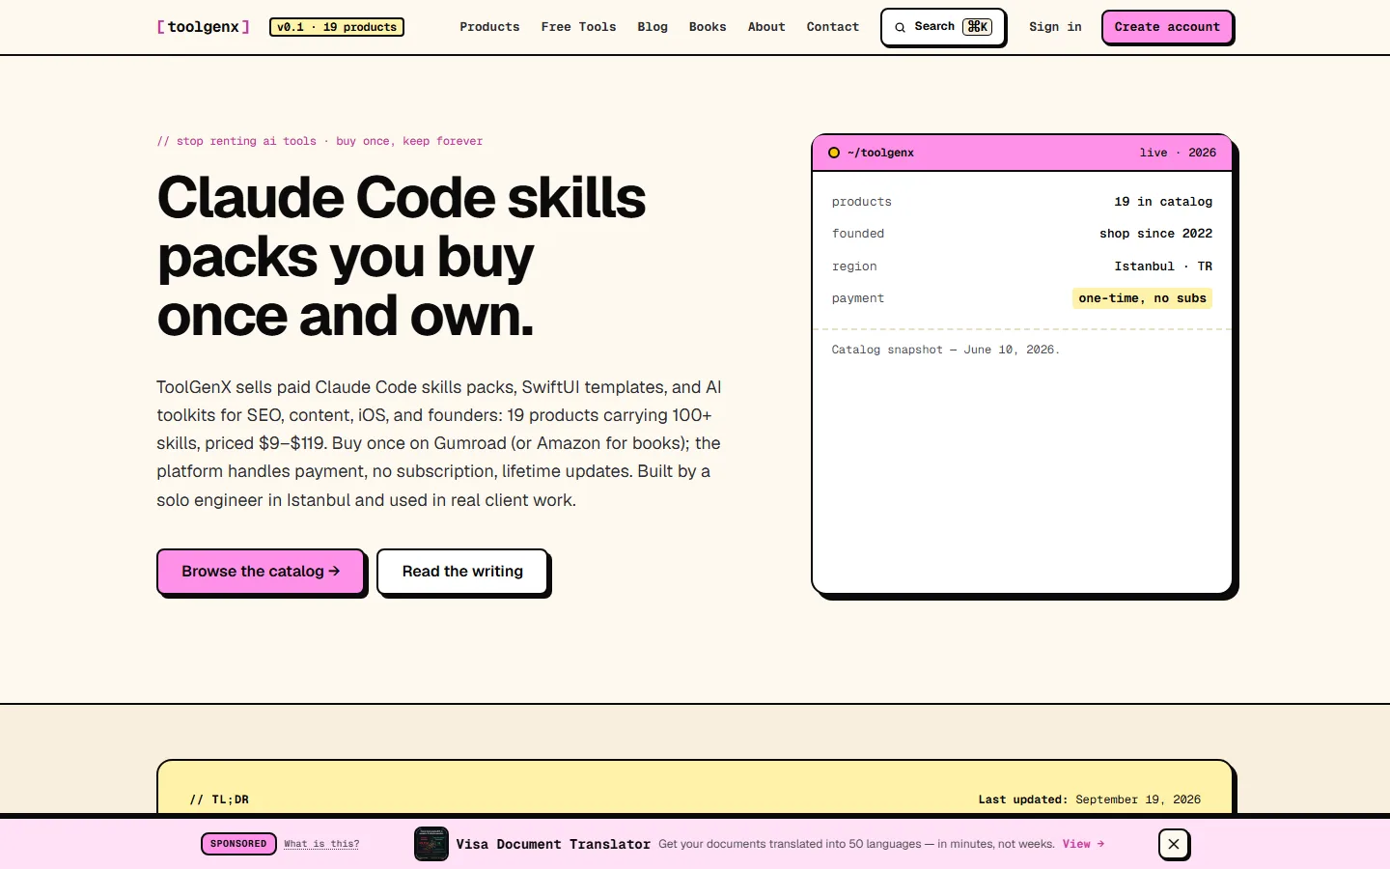Click the 'live · 2026' status text
This screenshot has height=869, width=1390.
point(1178,153)
